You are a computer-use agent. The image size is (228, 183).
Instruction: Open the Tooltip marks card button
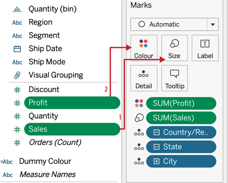point(174,78)
